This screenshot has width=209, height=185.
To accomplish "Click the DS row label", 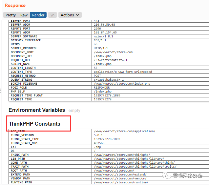I will coord(12,151).
